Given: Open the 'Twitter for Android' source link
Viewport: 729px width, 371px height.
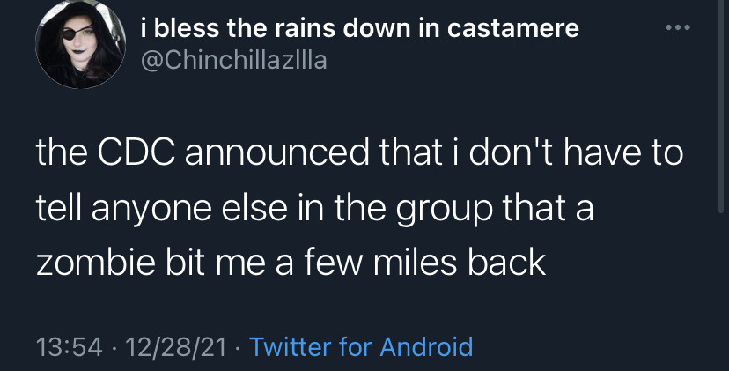Looking at the screenshot, I should click(x=361, y=347).
